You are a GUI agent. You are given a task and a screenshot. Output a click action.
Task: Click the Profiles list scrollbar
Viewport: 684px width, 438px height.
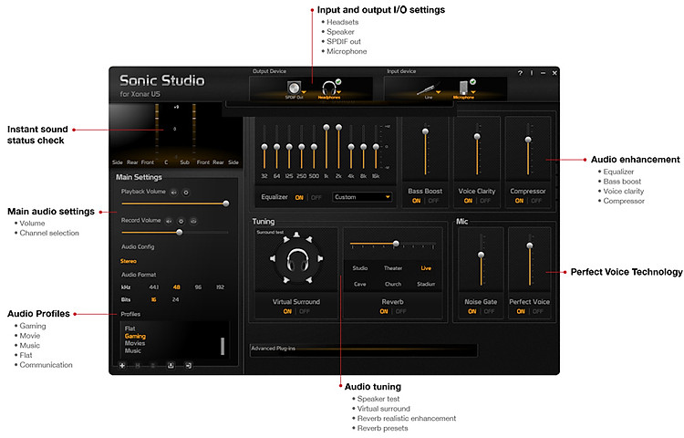(222, 346)
